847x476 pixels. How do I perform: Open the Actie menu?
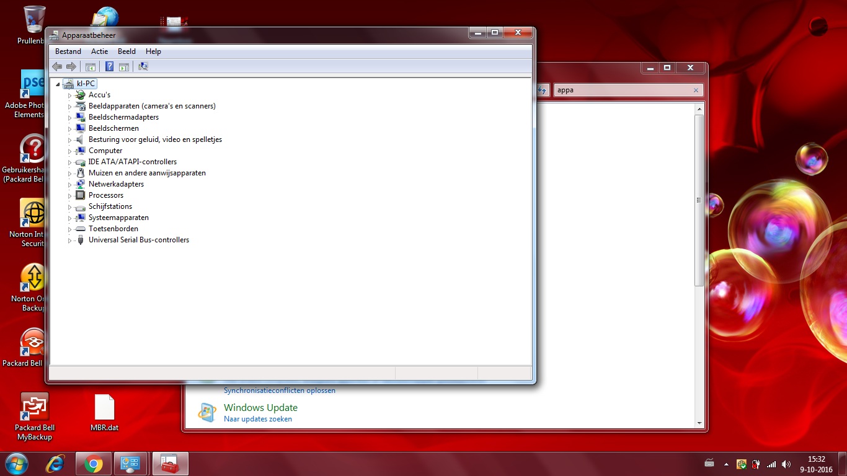click(x=99, y=51)
